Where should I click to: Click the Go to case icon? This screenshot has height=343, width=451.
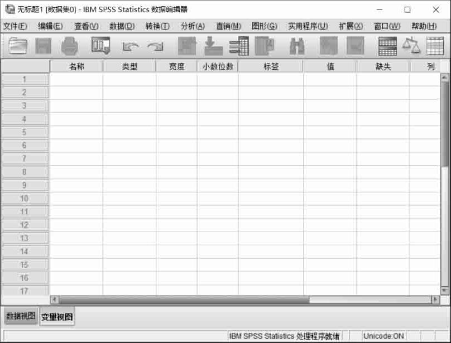point(187,46)
